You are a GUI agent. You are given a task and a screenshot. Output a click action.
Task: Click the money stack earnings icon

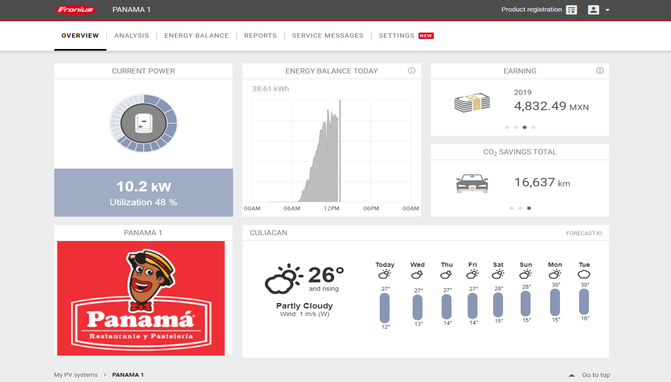point(472,103)
